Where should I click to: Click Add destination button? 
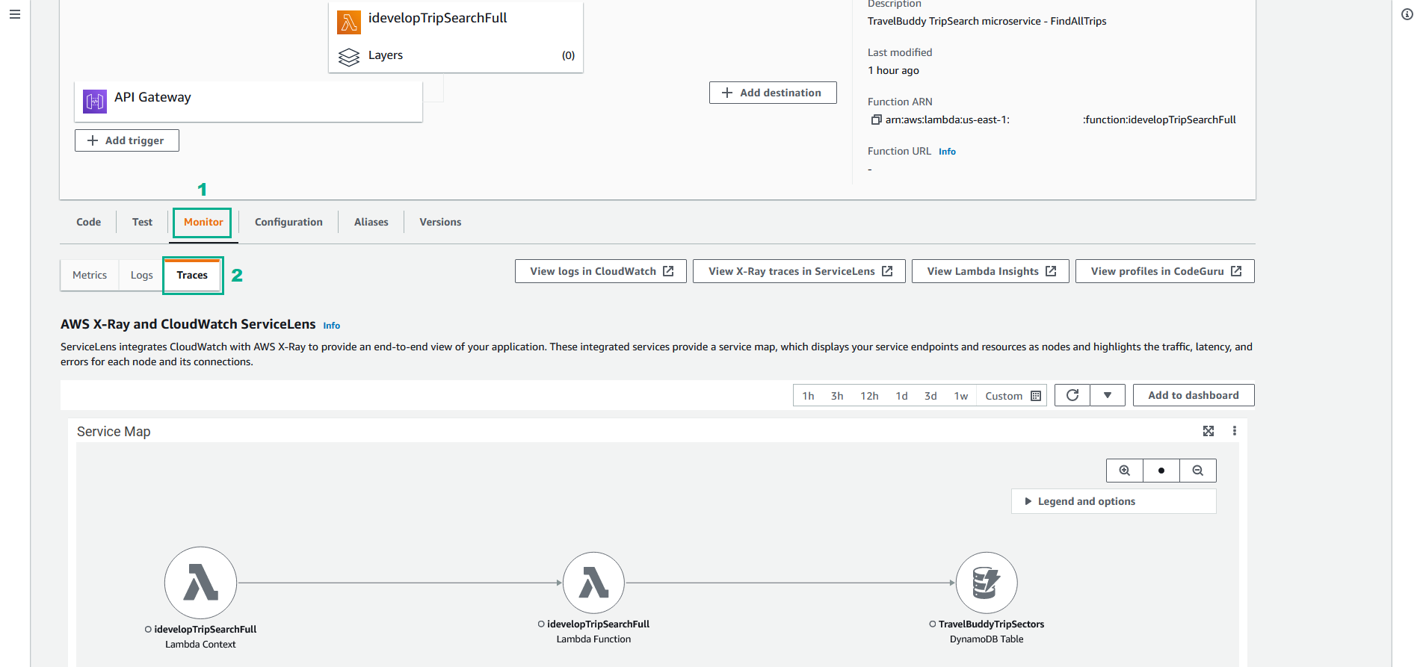point(773,93)
